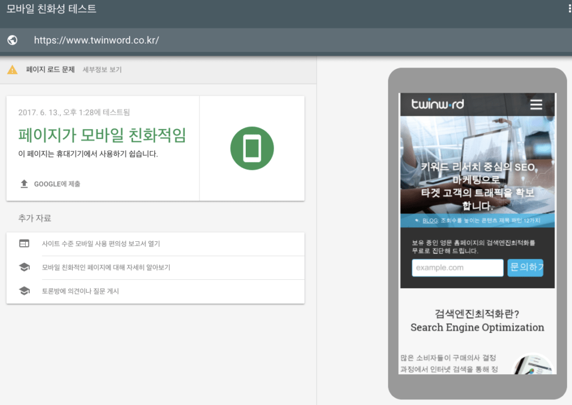Click the graduation cap icon for 모바일 친화적인 페이지
This screenshot has width=572, height=405.
(x=25, y=267)
